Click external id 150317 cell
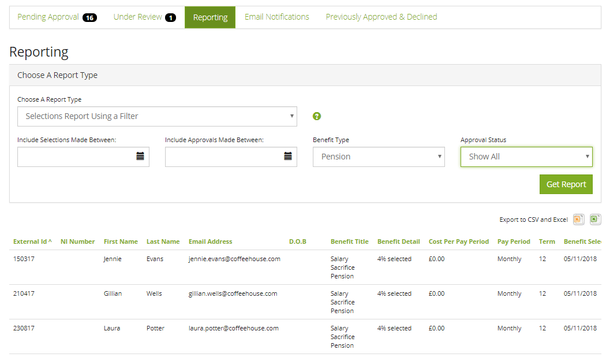This screenshot has width=606, height=357. coord(24,259)
